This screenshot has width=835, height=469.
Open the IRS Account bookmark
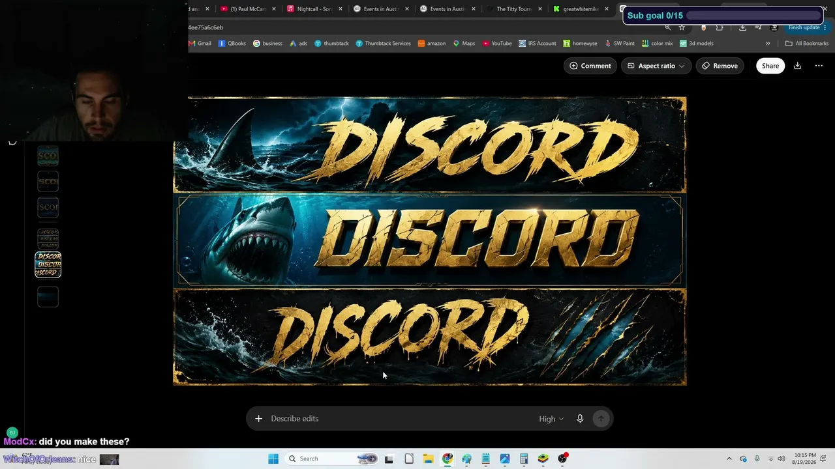pyautogui.click(x=538, y=44)
